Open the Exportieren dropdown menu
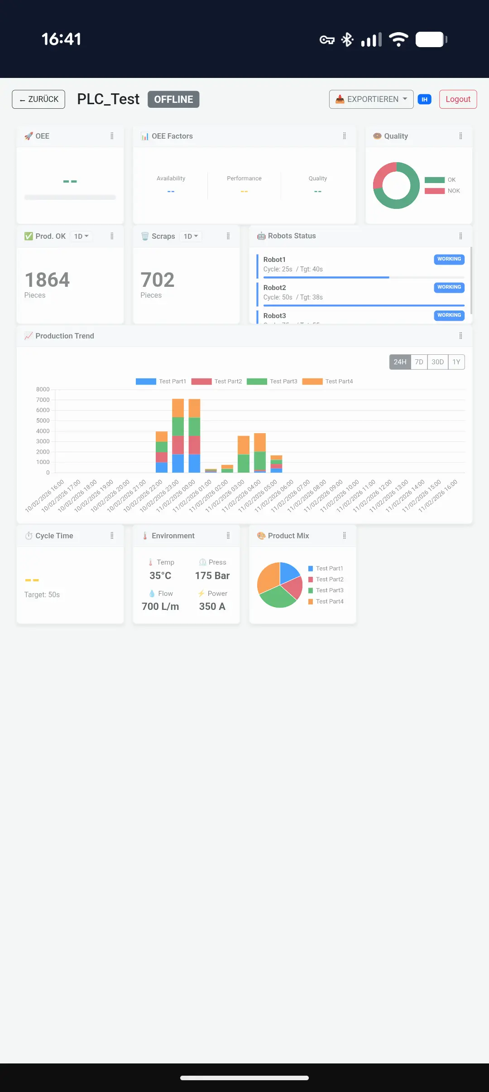This screenshot has width=489, height=1092. tap(371, 99)
